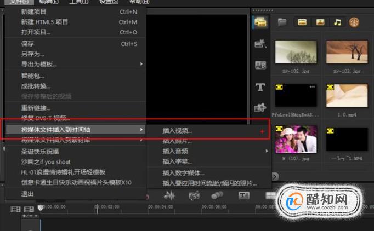The width and height of the screenshot is (374, 231).
Task: Switch to Storyboard view icon
Action: click(15, 209)
